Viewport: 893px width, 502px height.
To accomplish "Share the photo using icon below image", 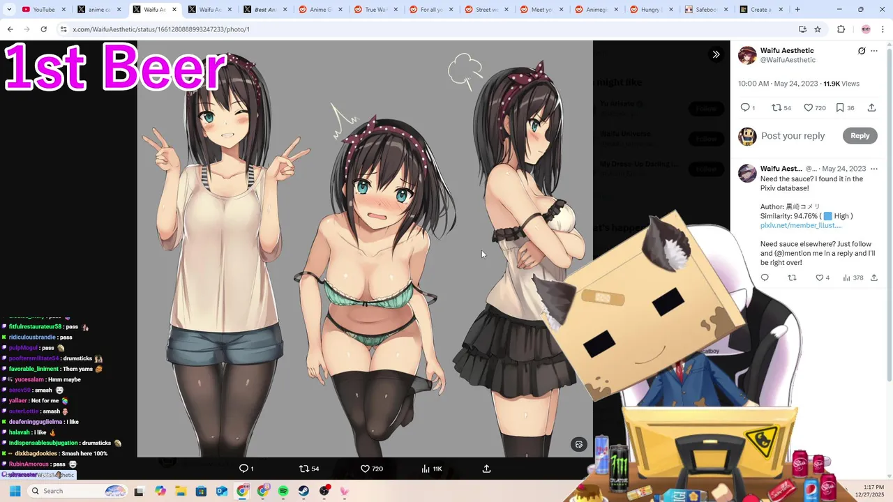I will coord(487,469).
